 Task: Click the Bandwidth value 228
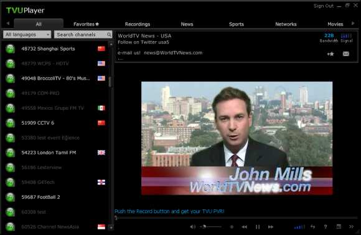(329, 36)
